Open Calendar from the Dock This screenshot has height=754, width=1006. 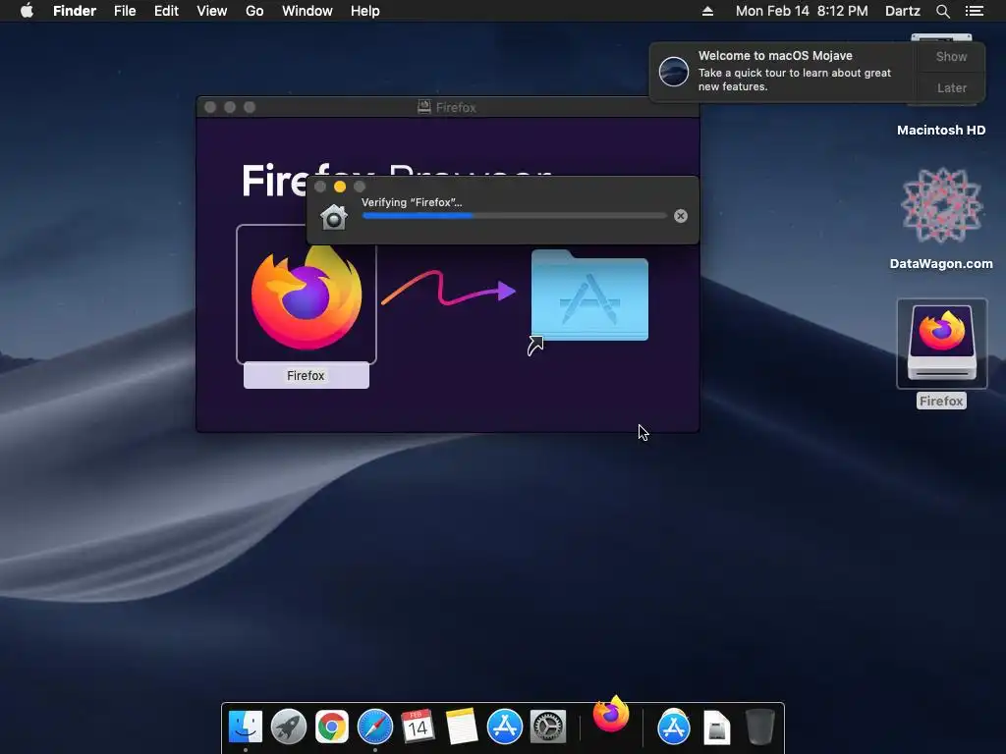[418, 727]
